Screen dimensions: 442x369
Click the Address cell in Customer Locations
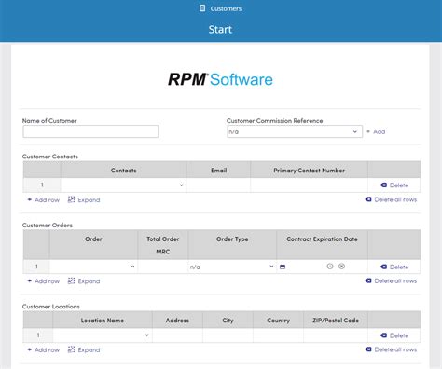click(x=177, y=335)
